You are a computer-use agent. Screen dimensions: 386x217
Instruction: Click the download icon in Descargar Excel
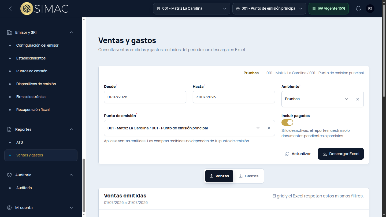click(325, 154)
